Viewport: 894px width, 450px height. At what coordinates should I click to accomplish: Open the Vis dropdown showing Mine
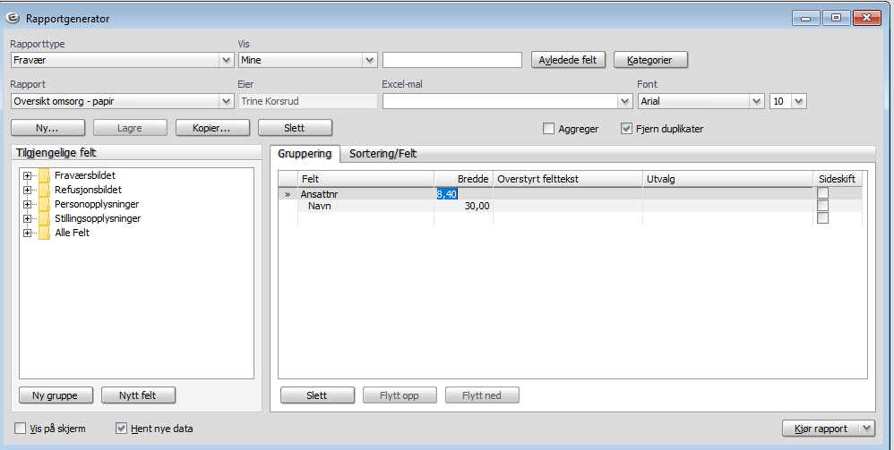[369, 60]
